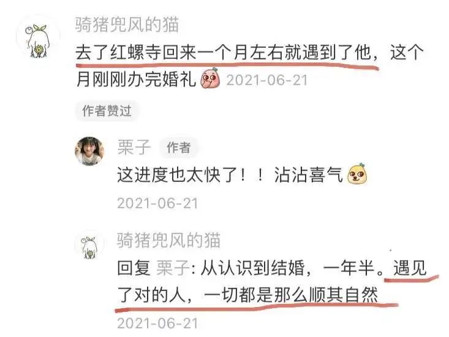Open the 栗子 username above the reply

[134, 148]
